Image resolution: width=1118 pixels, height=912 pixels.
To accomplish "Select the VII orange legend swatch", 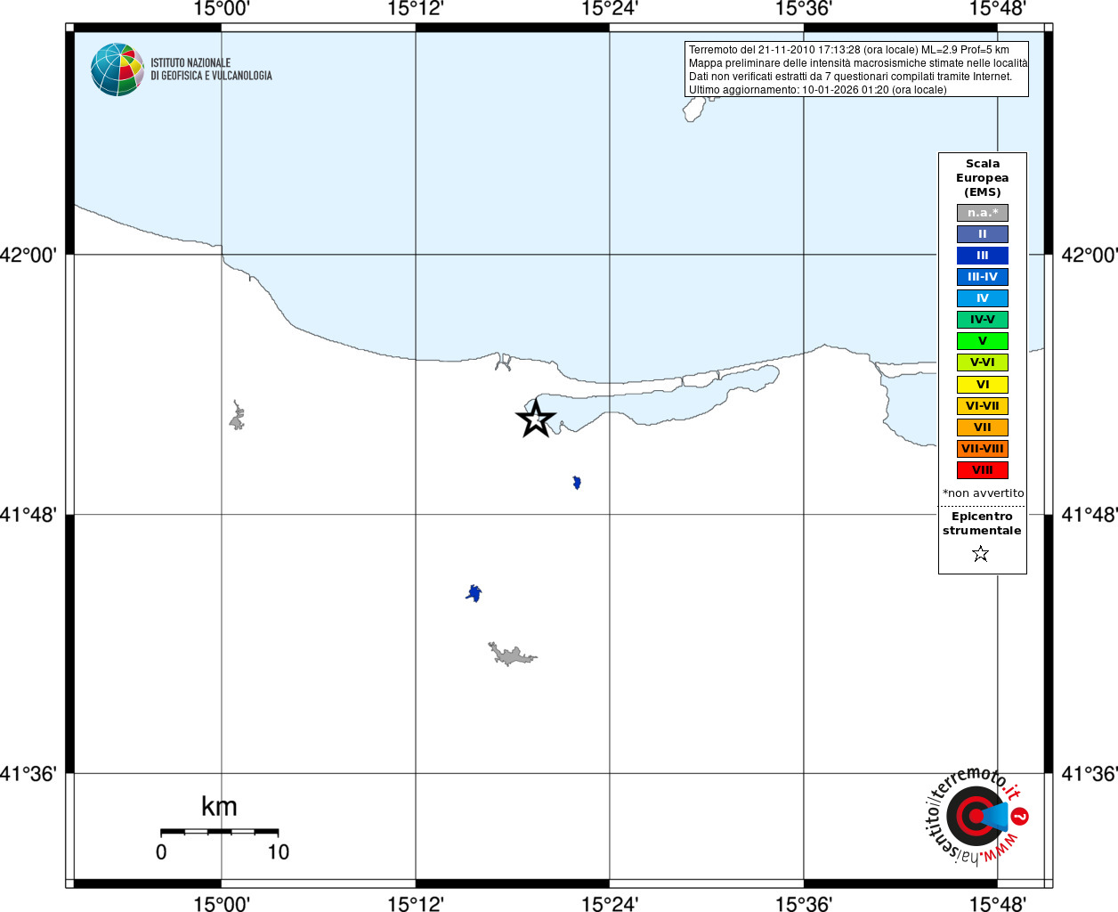I will pos(983,427).
